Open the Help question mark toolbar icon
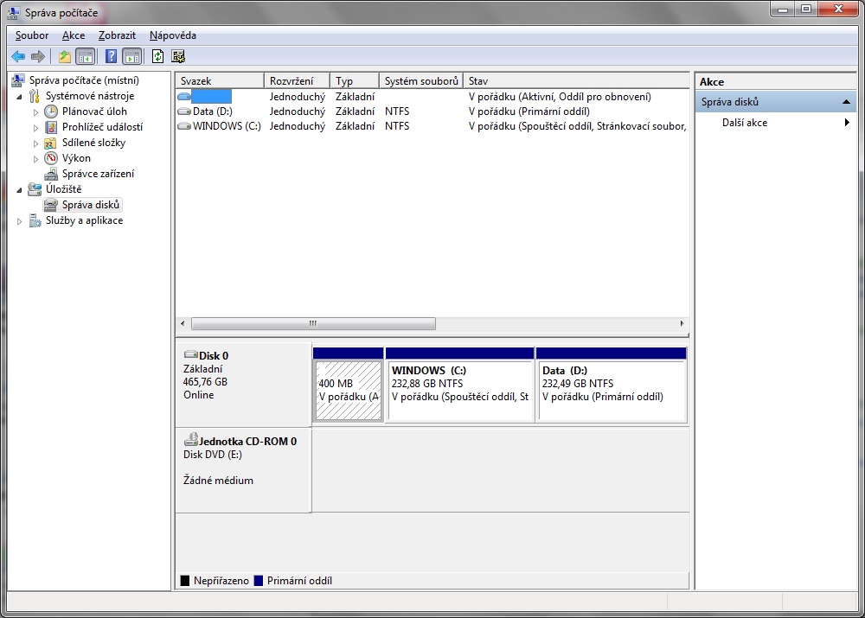Screen dimensions: 865x618 [111, 56]
